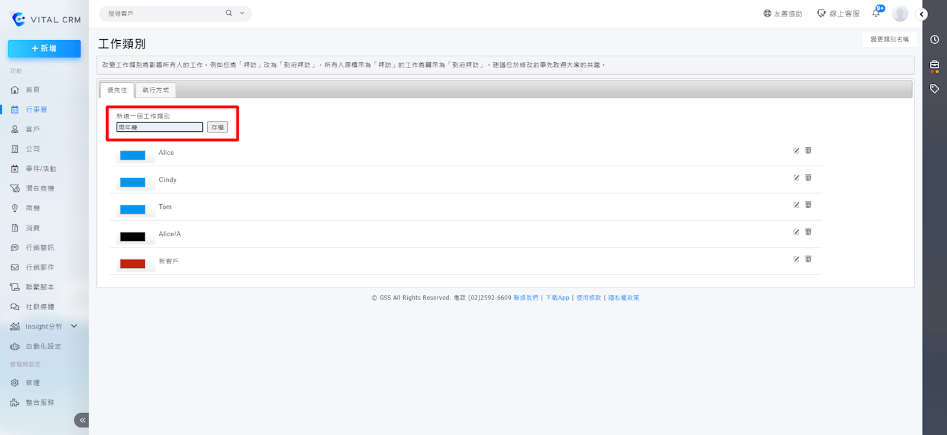Open the tag icon in right panel

[935, 89]
